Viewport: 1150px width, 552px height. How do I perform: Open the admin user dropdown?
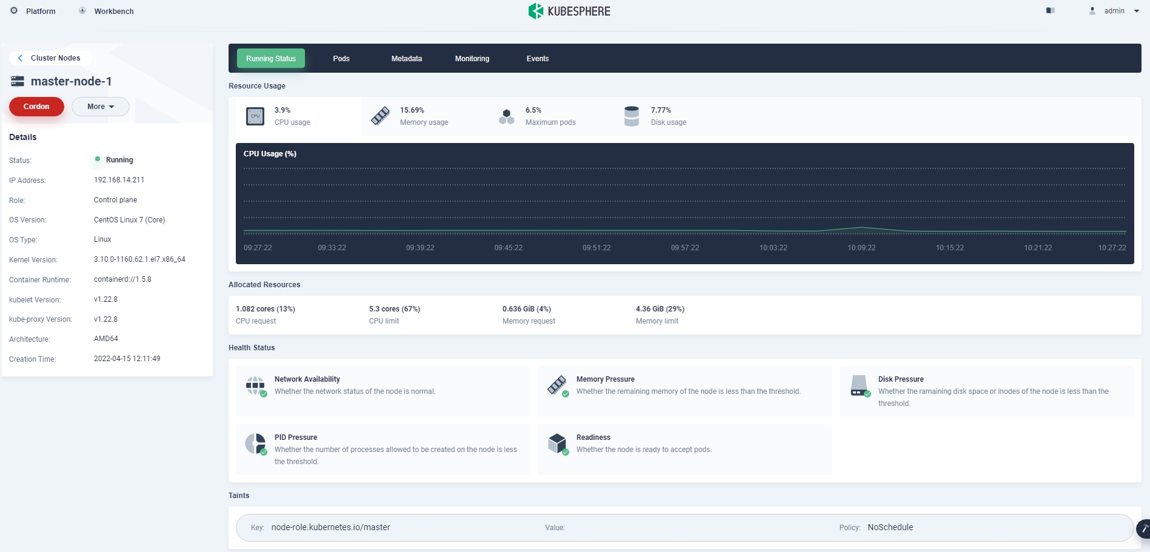[1114, 11]
